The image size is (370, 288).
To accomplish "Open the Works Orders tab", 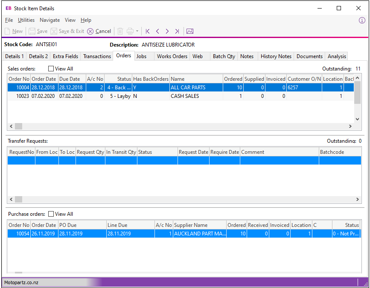I will [172, 56].
